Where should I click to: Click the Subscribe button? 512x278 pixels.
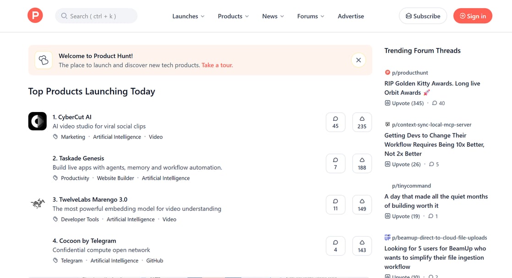[x=423, y=16]
